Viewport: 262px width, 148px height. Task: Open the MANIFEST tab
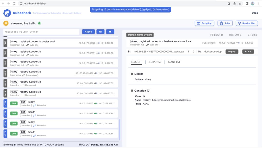tap(174, 62)
